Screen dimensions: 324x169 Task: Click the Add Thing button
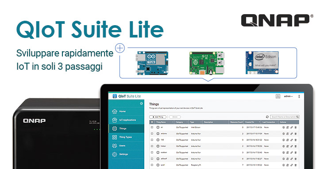[x=158, y=117]
